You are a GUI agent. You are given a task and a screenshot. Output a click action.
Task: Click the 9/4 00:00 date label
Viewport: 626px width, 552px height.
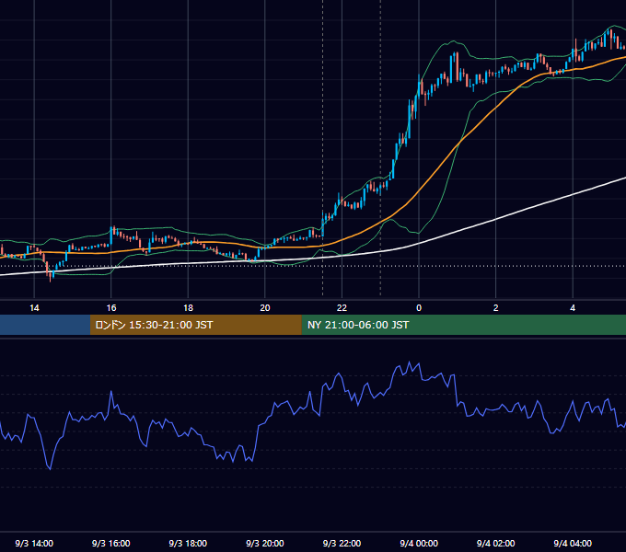[419, 543]
